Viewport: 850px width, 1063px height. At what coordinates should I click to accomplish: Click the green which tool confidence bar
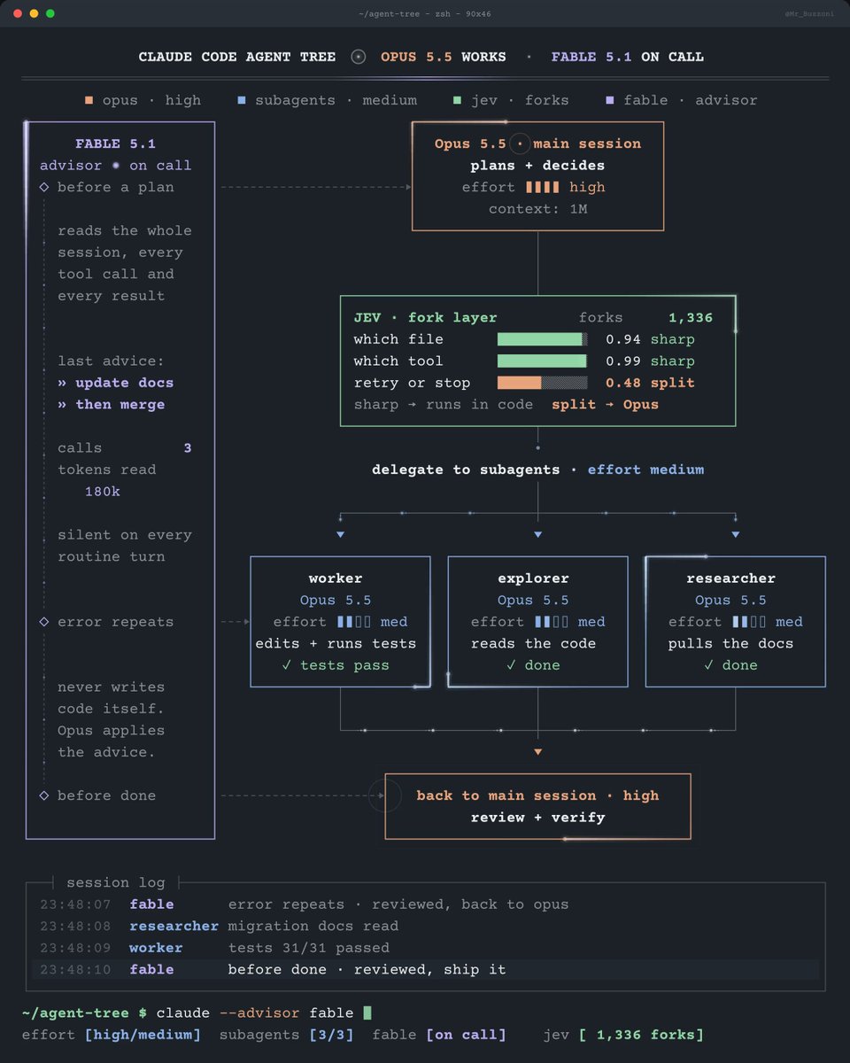pyautogui.click(x=542, y=361)
